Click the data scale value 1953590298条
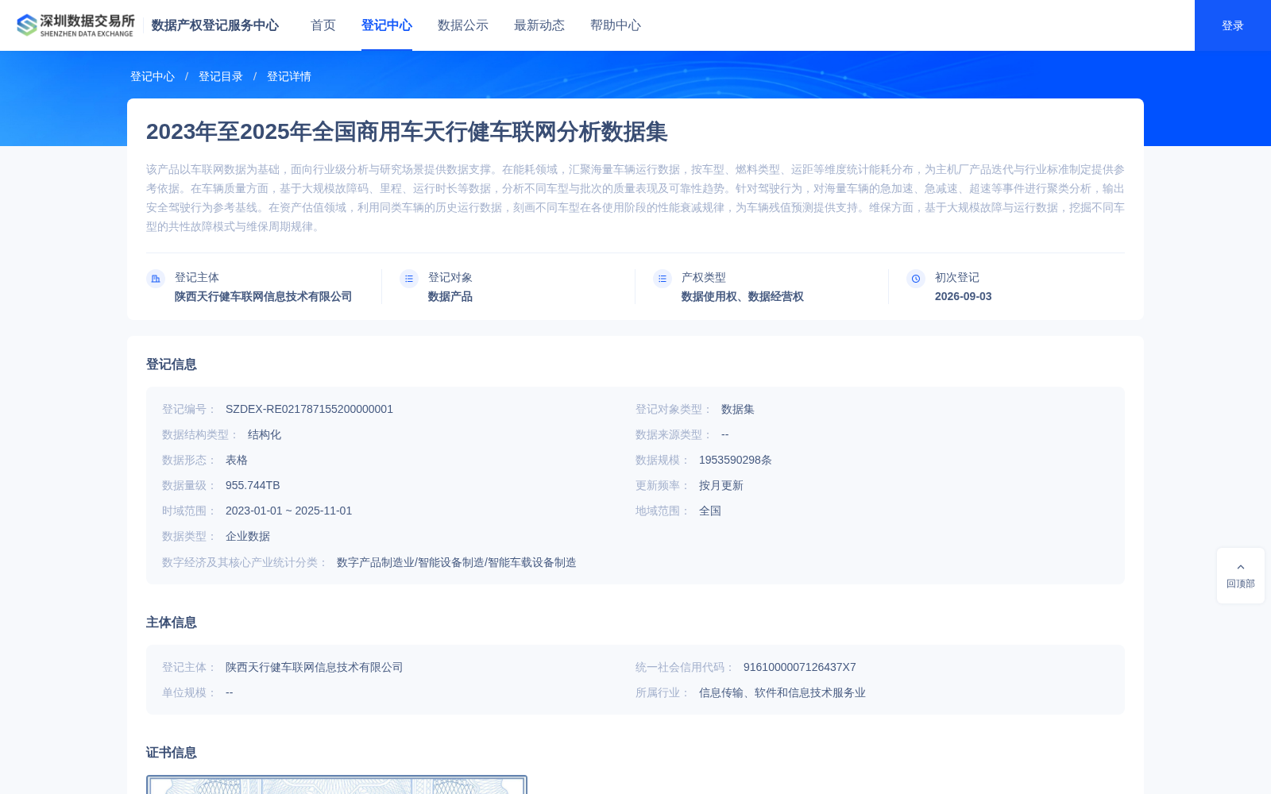Screen dimensions: 1271x794 pyautogui.click(x=736, y=460)
